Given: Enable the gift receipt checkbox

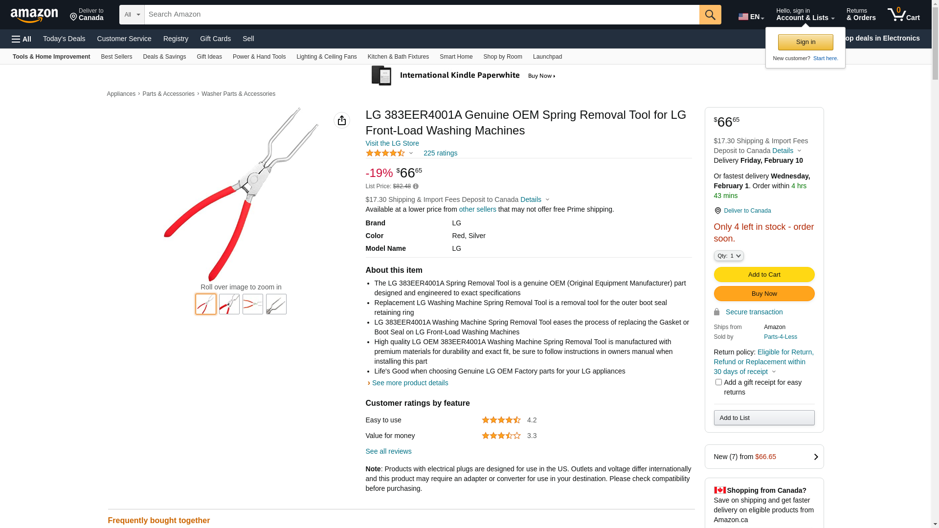Looking at the screenshot, I should click(718, 382).
